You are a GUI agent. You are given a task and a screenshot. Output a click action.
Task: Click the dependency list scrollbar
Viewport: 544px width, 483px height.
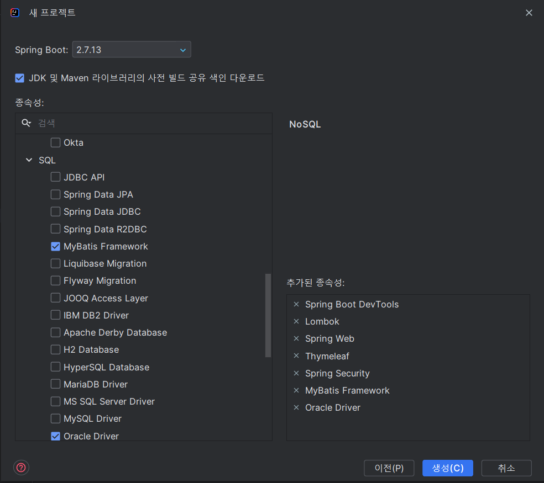point(268,315)
